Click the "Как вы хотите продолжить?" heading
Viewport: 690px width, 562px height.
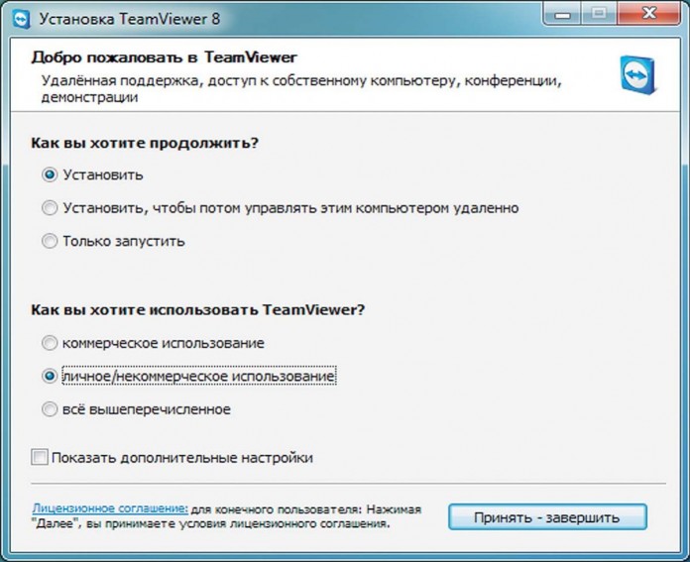pos(146,143)
